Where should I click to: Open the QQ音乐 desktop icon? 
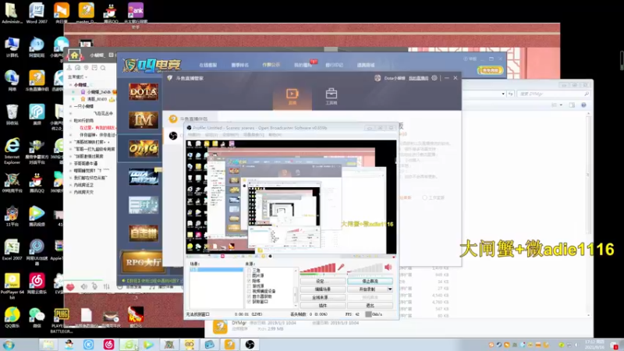point(12,317)
